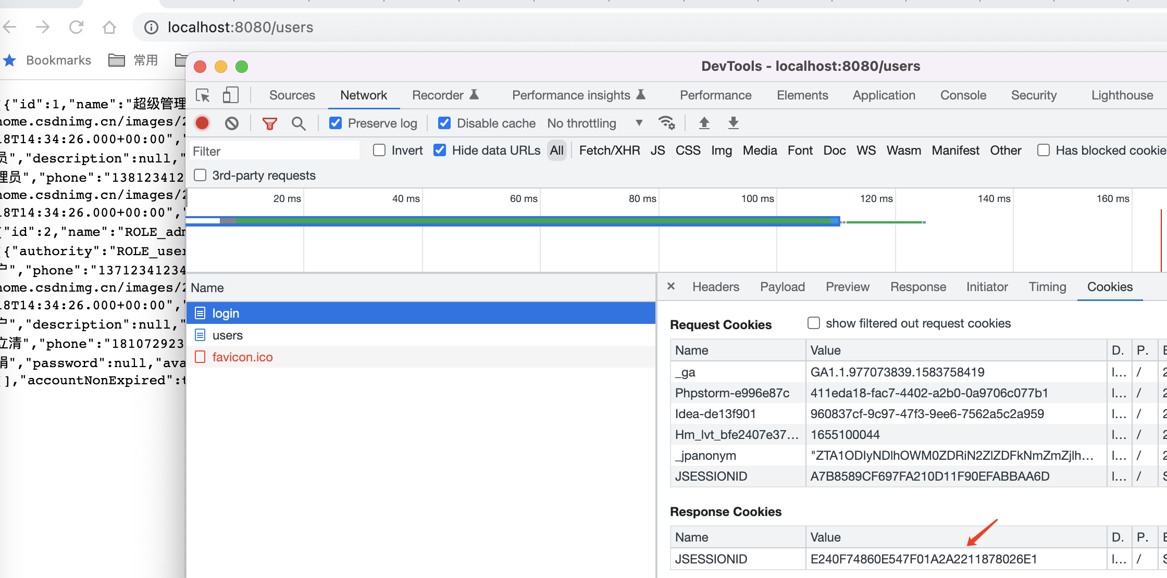1167x578 pixels.
Task: Toggle Preserve log checkbox
Action: click(336, 123)
